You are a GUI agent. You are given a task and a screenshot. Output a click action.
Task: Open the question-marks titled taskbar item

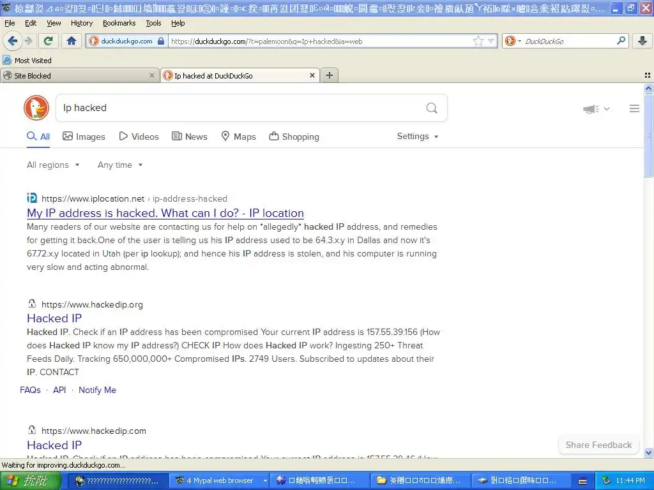[x=118, y=480]
